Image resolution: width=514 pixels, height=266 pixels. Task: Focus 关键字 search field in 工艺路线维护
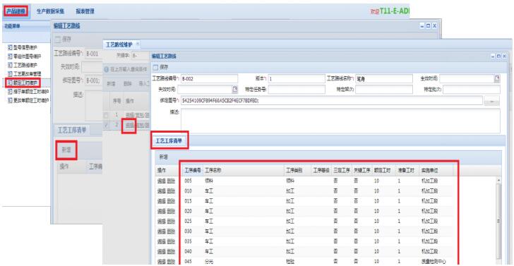tap(141, 56)
